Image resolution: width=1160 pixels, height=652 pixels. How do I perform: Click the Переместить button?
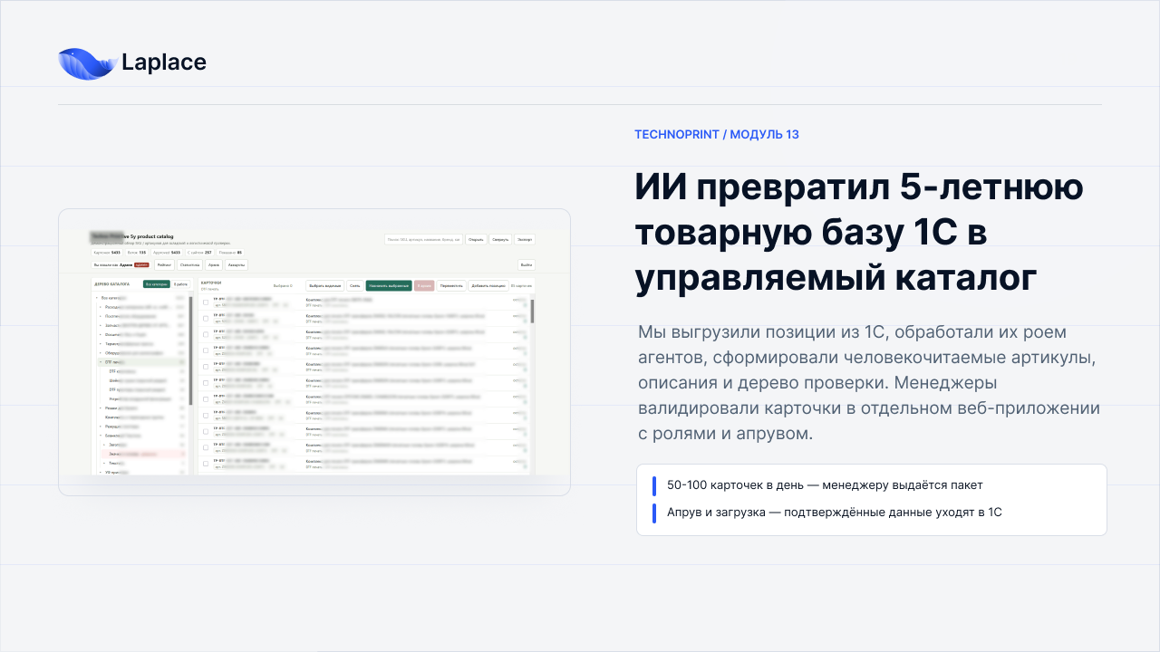point(451,285)
